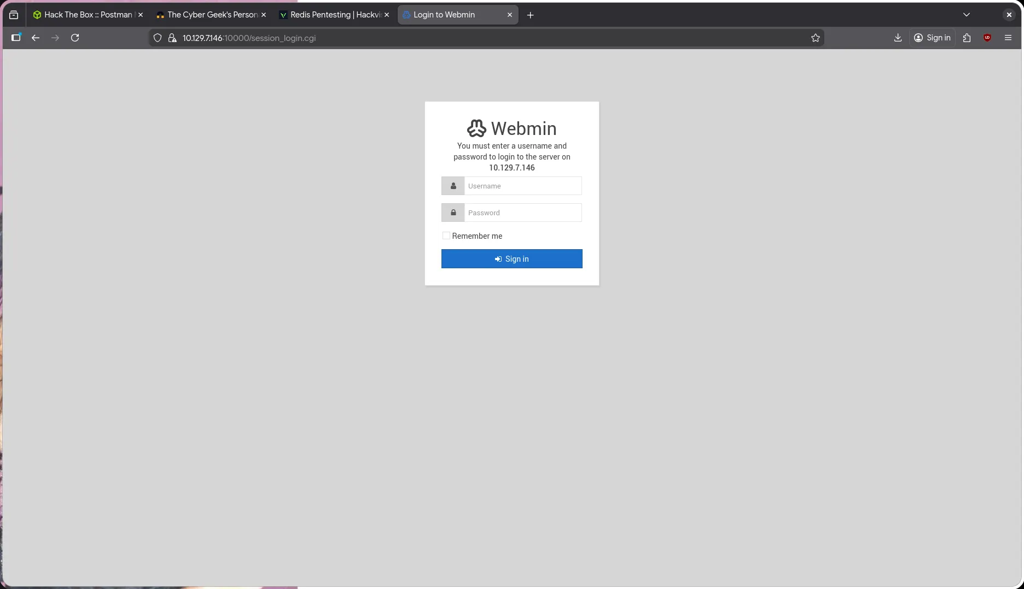1024x589 pixels.
Task: Open the browser hamburger menu
Action: click(1008, 38)
